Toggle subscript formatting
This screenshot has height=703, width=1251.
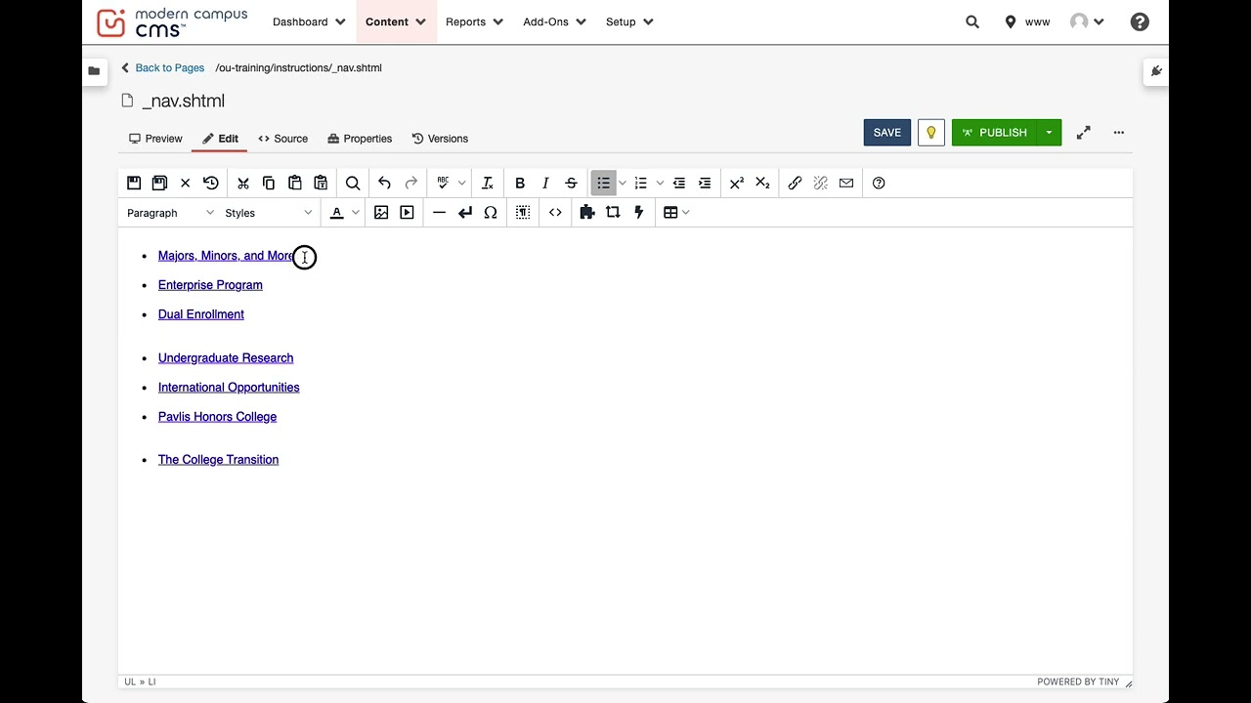[x=762, y=183]
